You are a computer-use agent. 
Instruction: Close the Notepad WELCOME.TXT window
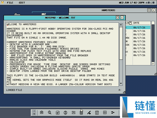coord(122,18)
